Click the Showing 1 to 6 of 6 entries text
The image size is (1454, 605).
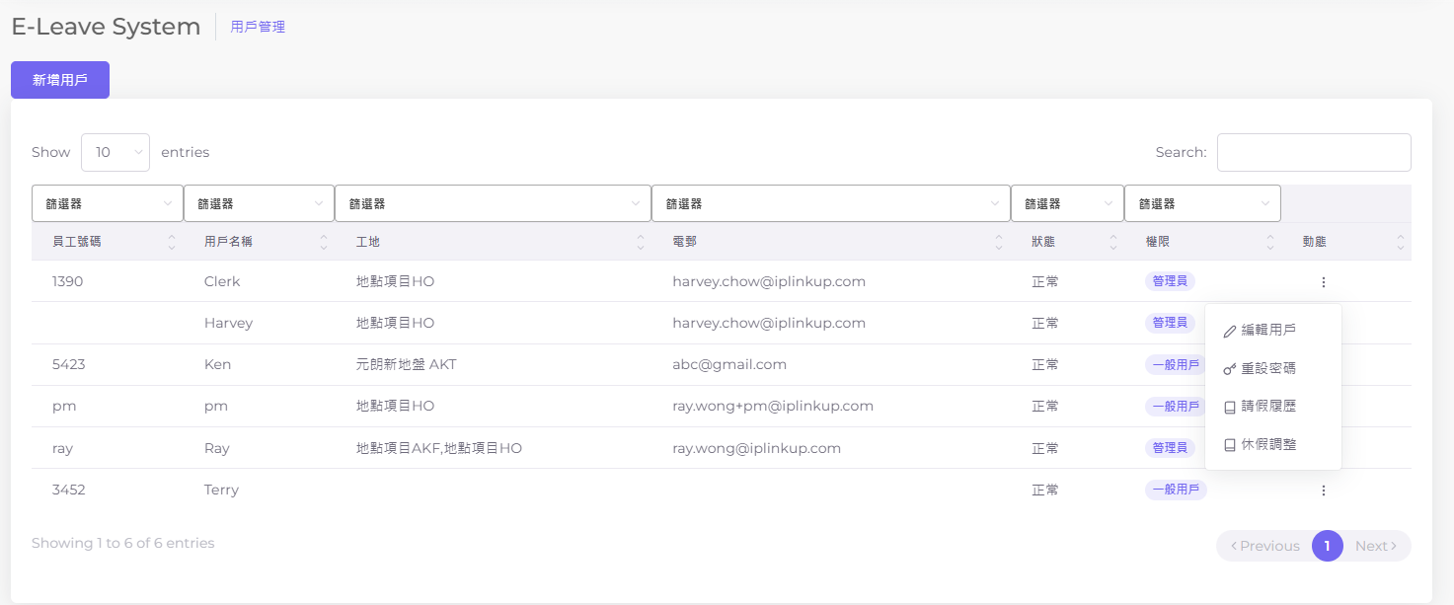point(123,543)
